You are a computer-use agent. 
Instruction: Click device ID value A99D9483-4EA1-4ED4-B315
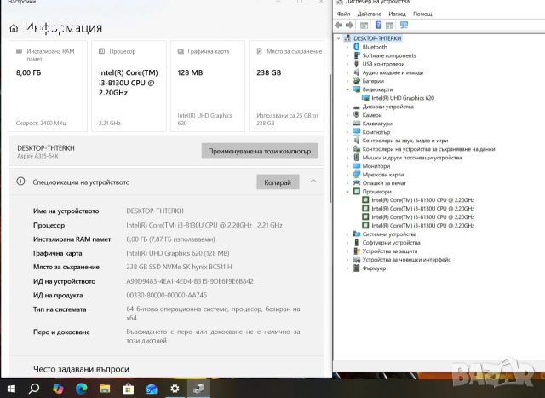190,281
